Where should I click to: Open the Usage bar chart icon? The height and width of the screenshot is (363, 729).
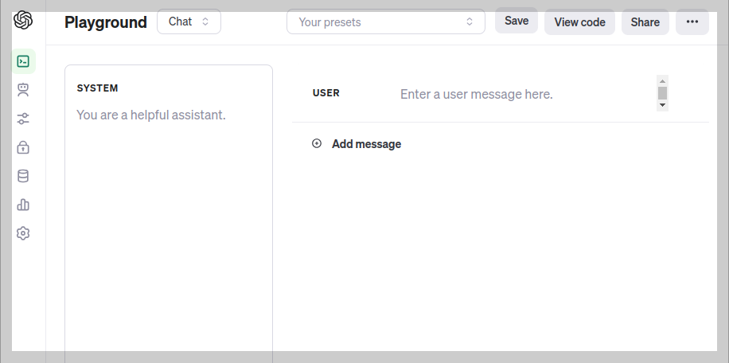(23, 205)
